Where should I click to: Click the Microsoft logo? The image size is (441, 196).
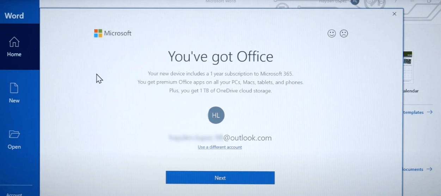click(113, 33)
